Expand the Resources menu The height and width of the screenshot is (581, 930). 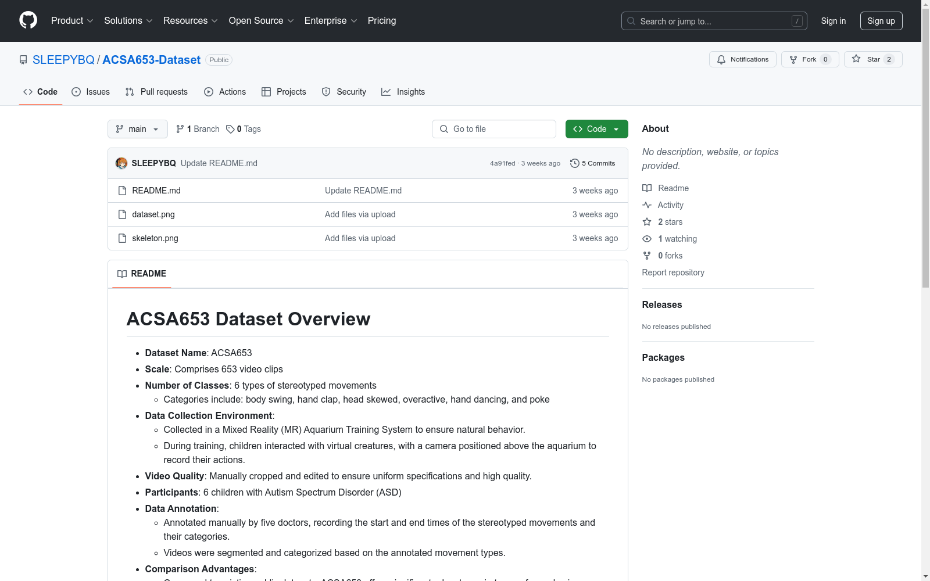[190, 20]
